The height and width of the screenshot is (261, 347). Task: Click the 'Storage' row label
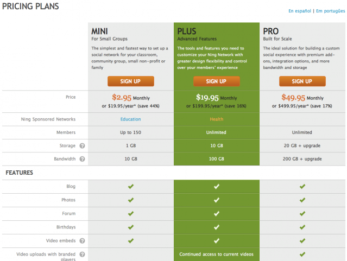[67, 146]
